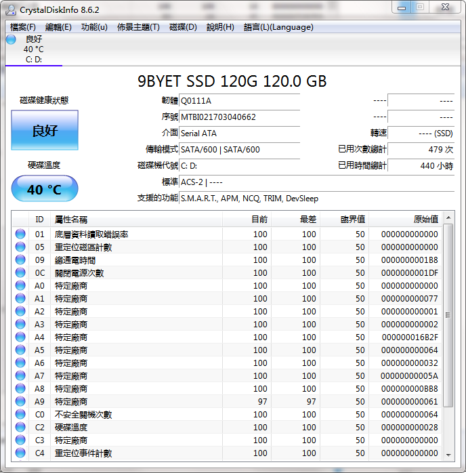Viewport: 466px width, 473px height.
Task: Click the 不安全關機次數 attribute name
Action: click(83, 415)
